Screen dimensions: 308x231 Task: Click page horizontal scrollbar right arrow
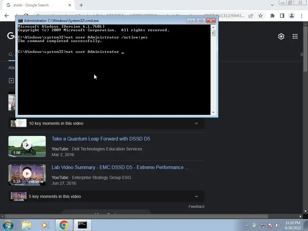click(300, 216)
